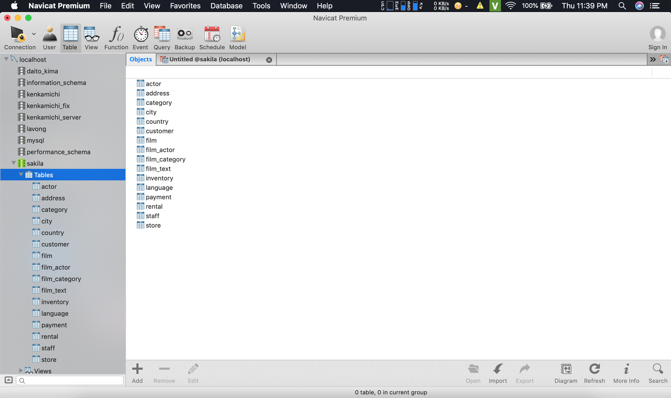Open the Tools menu
The image size is (671, 398).
tap(261, 6)
